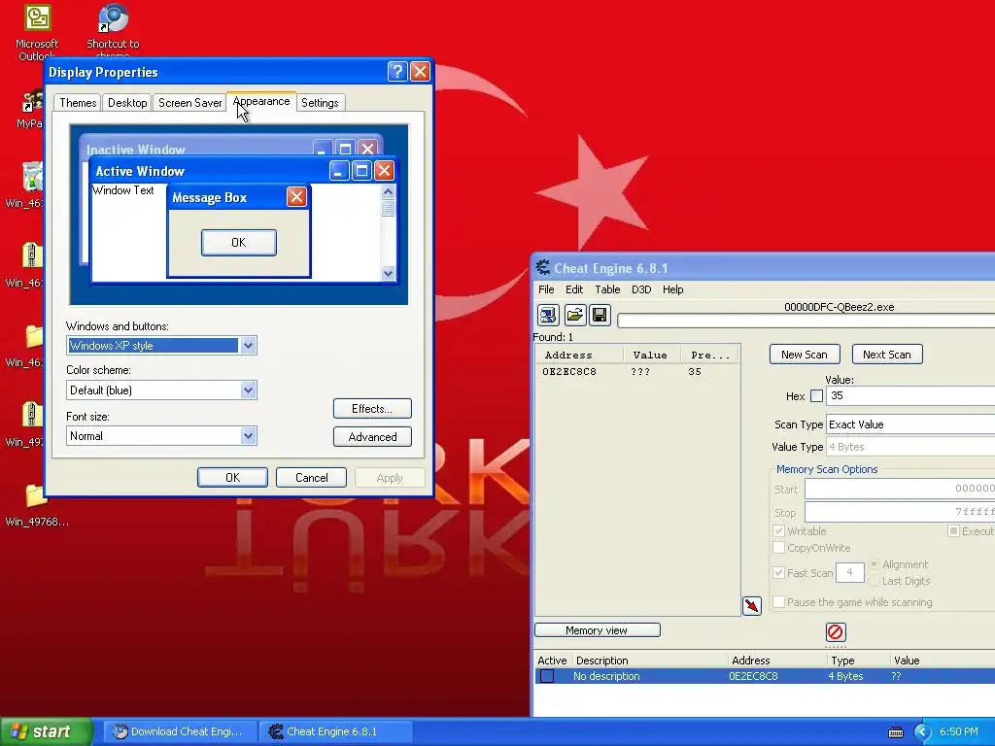This screenshot has width=995, height=746.
Task: Toggle the CopyOnWrite checkbox
Action: pos(778,548)
